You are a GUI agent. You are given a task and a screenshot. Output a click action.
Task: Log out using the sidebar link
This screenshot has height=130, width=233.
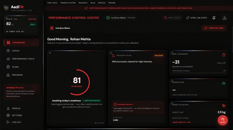[21, 122]
